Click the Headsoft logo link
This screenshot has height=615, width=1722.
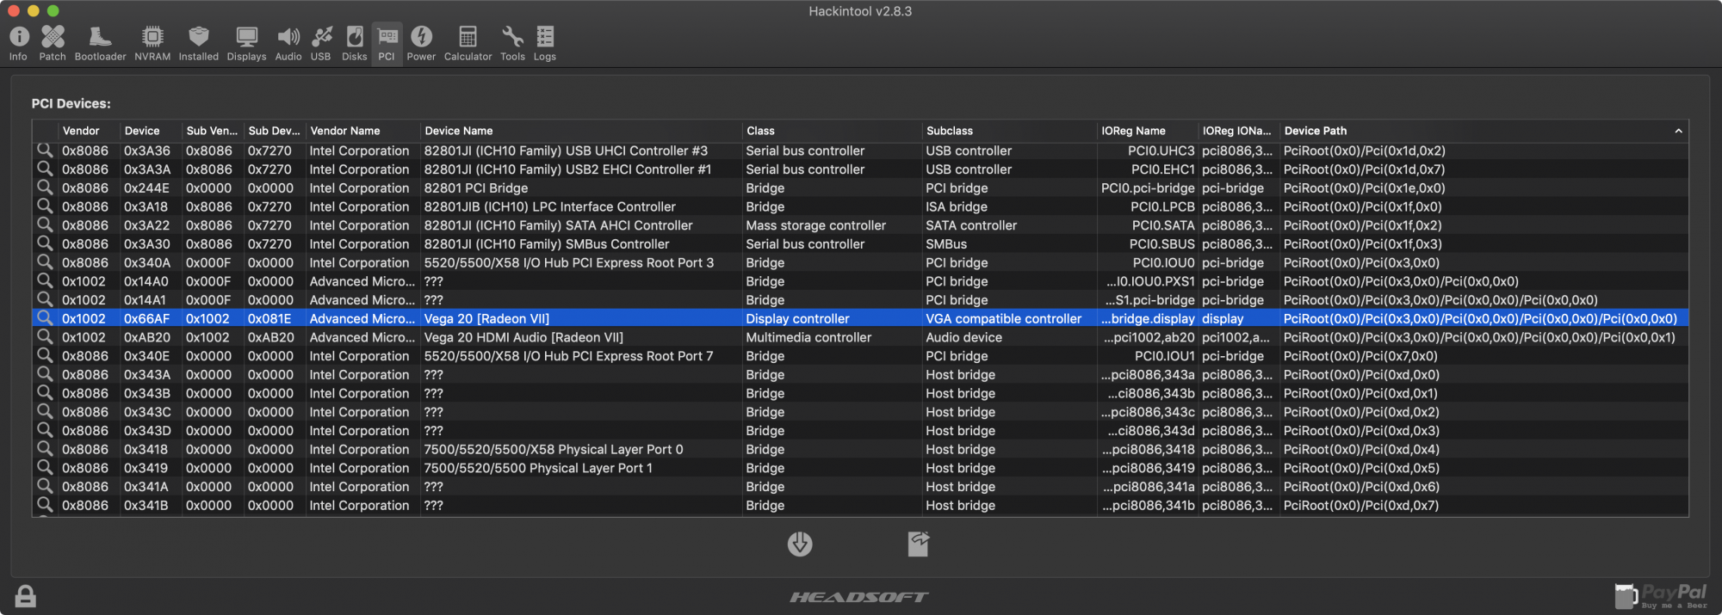(859, 597)
